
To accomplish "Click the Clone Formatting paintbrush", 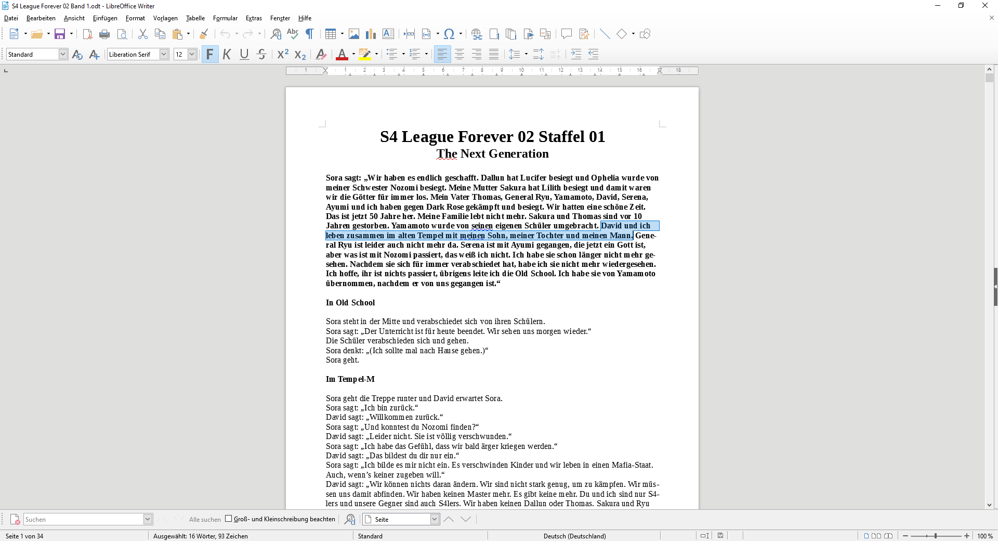I will (x=204, y=34).
